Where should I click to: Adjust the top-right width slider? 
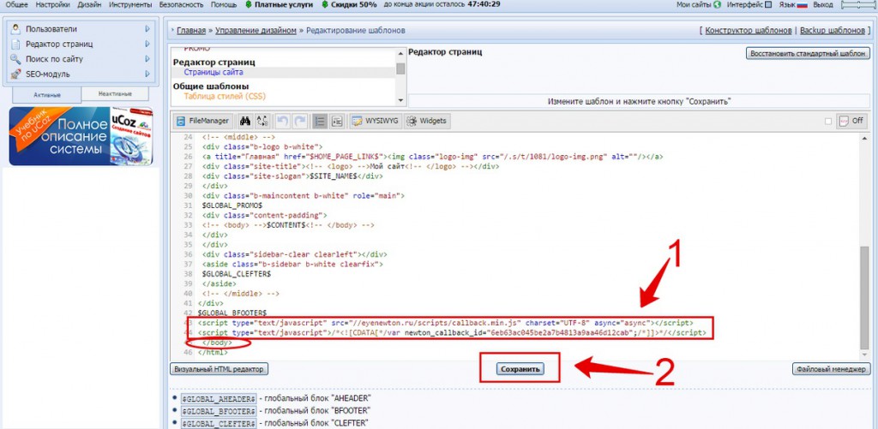click(x=857, y=4)
